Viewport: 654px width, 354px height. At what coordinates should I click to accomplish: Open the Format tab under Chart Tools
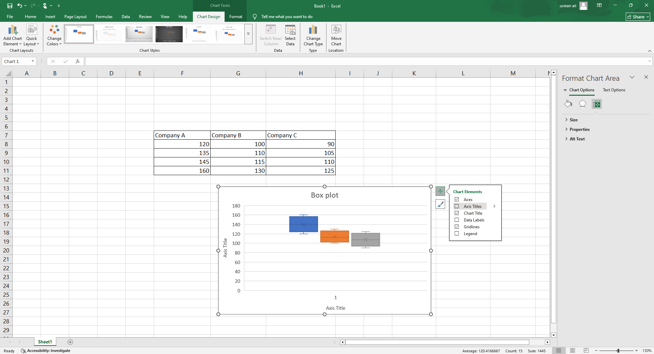(235, 17)
